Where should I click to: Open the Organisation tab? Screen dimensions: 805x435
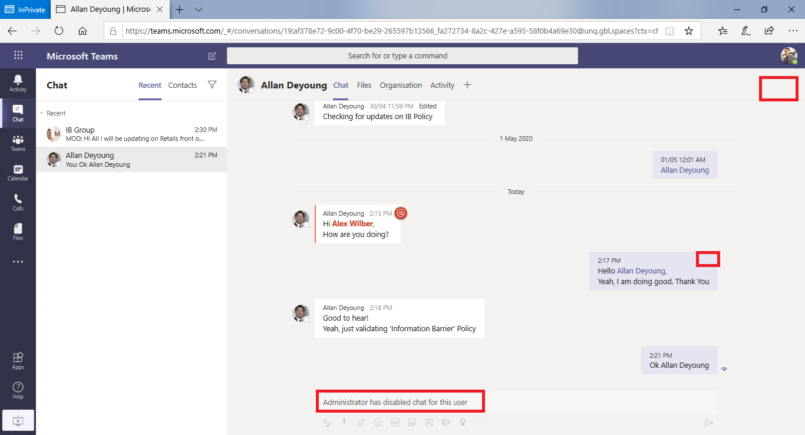click(x=401, y=85)
